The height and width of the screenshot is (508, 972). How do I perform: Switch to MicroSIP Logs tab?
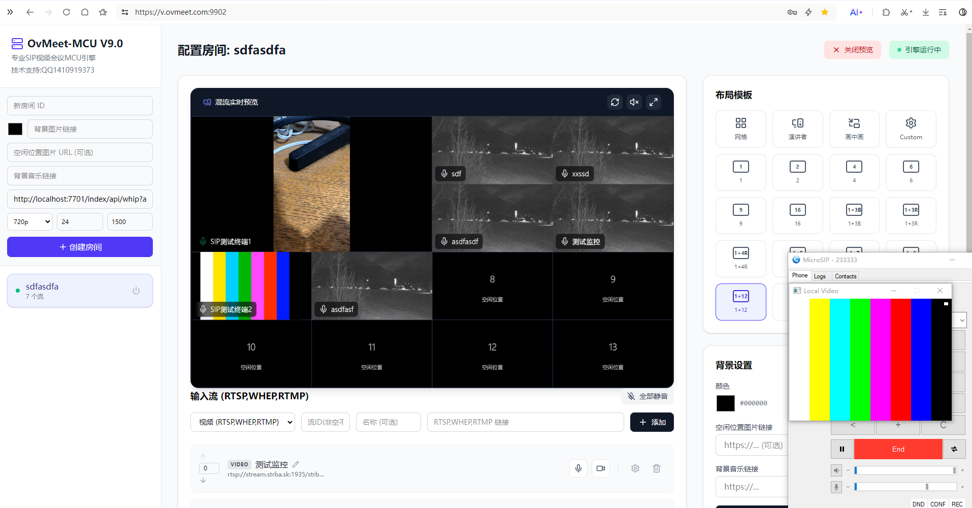820,276
